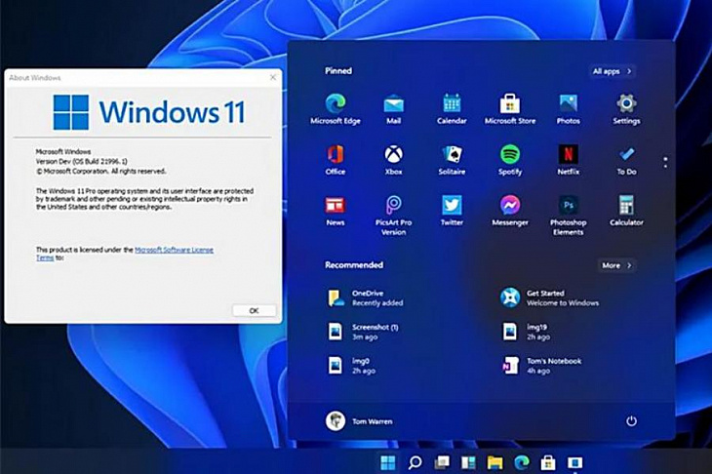Open Search from the taskbar
The height and width of the screenshot is (474, 712).
click(415, 462)
